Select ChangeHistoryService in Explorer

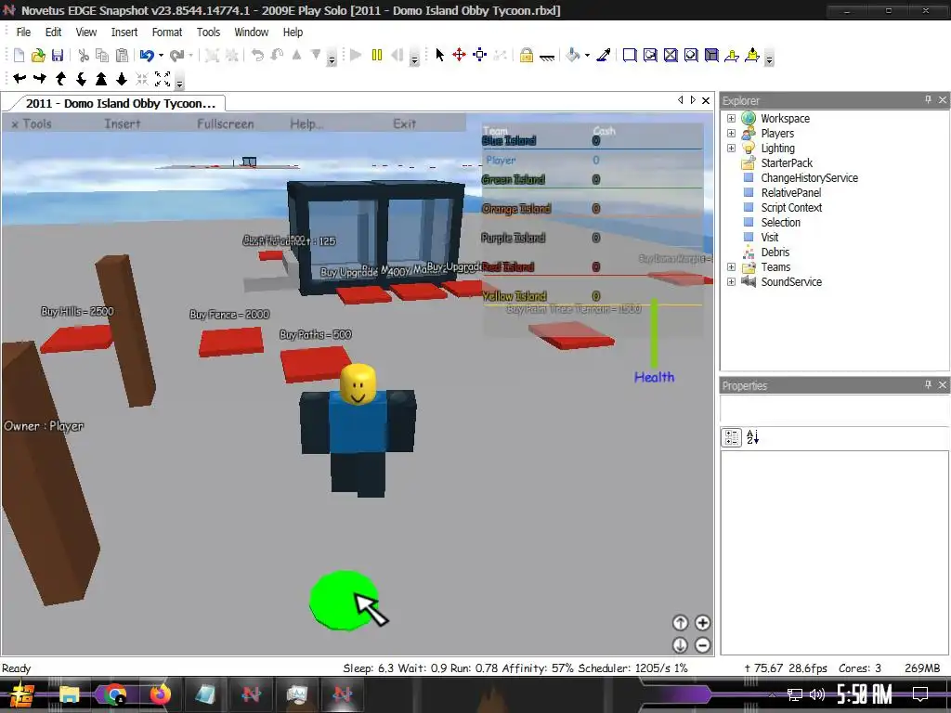[810, 177]
